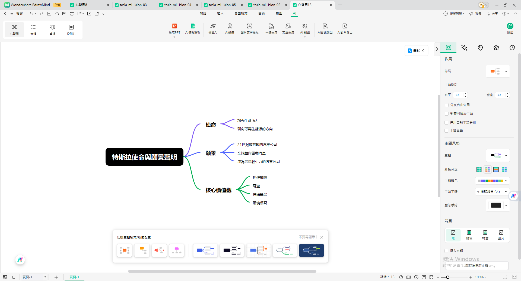Toggle the 對齊同層級主題 checkbox
This screenshot has width=521, height=281.
pyautogui.click(x=447, y=114)
